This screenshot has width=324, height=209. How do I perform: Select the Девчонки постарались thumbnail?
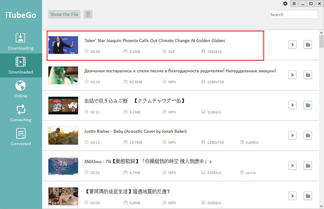(63, 75)
